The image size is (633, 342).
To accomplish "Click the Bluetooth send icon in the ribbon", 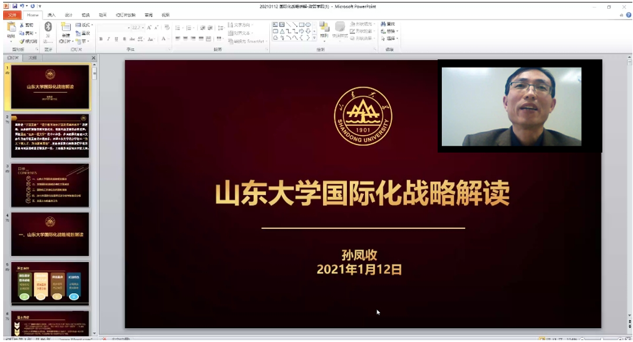I will point(48,29).
